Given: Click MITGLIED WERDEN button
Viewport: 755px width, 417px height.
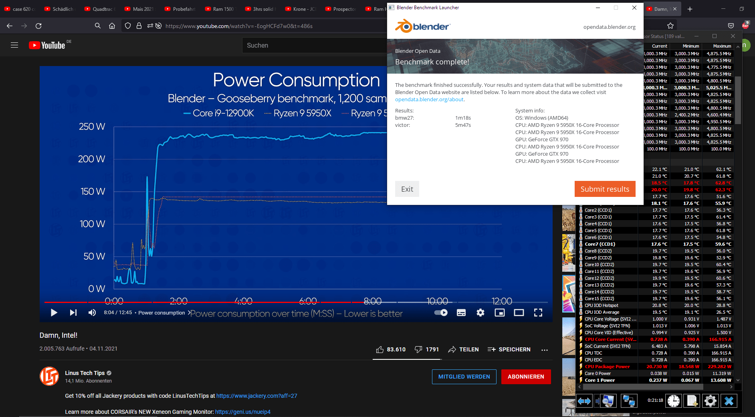Looking at the screenshot, I should click(x=464, y=377).
